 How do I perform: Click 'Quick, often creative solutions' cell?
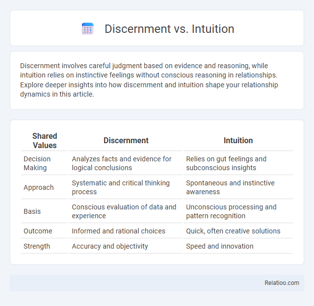tap(233, 231)
